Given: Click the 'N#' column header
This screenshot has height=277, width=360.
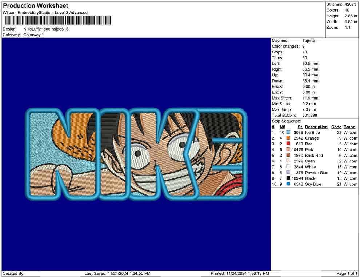Looking at the screenshot, I should point(282,127).
